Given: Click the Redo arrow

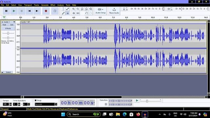Looking at the screenshot, I should coord(91,13).
